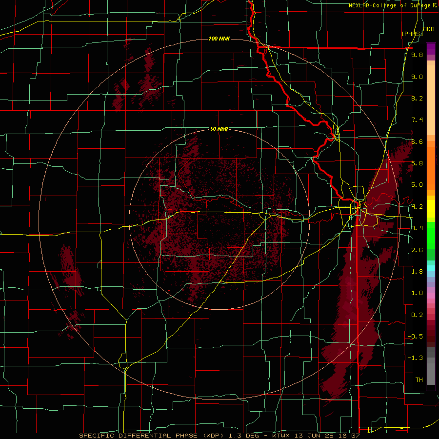This screenshot has height=439, width=439.
Task: Click the 5.8 value on the color scale
Action: coord(417,163)
